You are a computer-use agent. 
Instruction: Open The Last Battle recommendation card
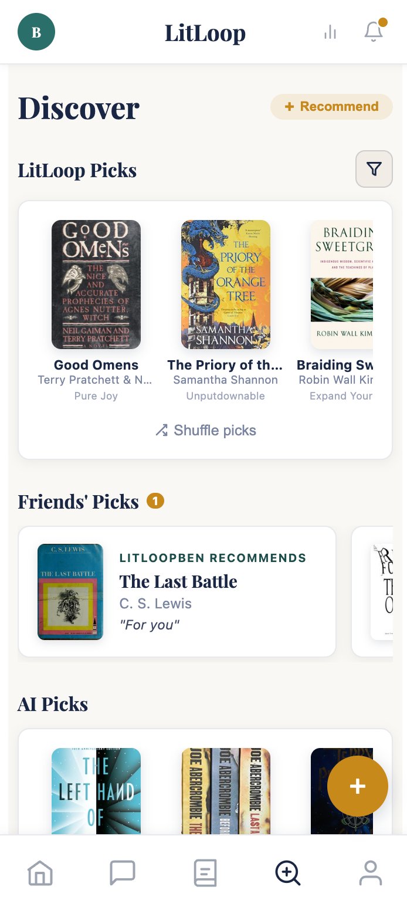(177, 591)
